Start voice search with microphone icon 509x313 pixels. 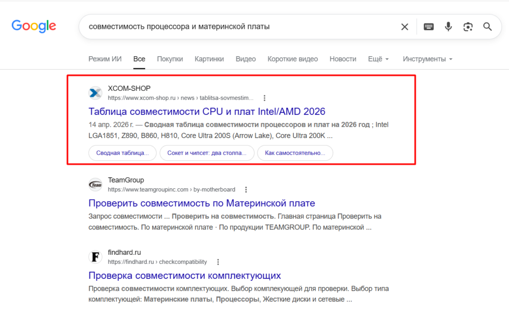(448, 27)
